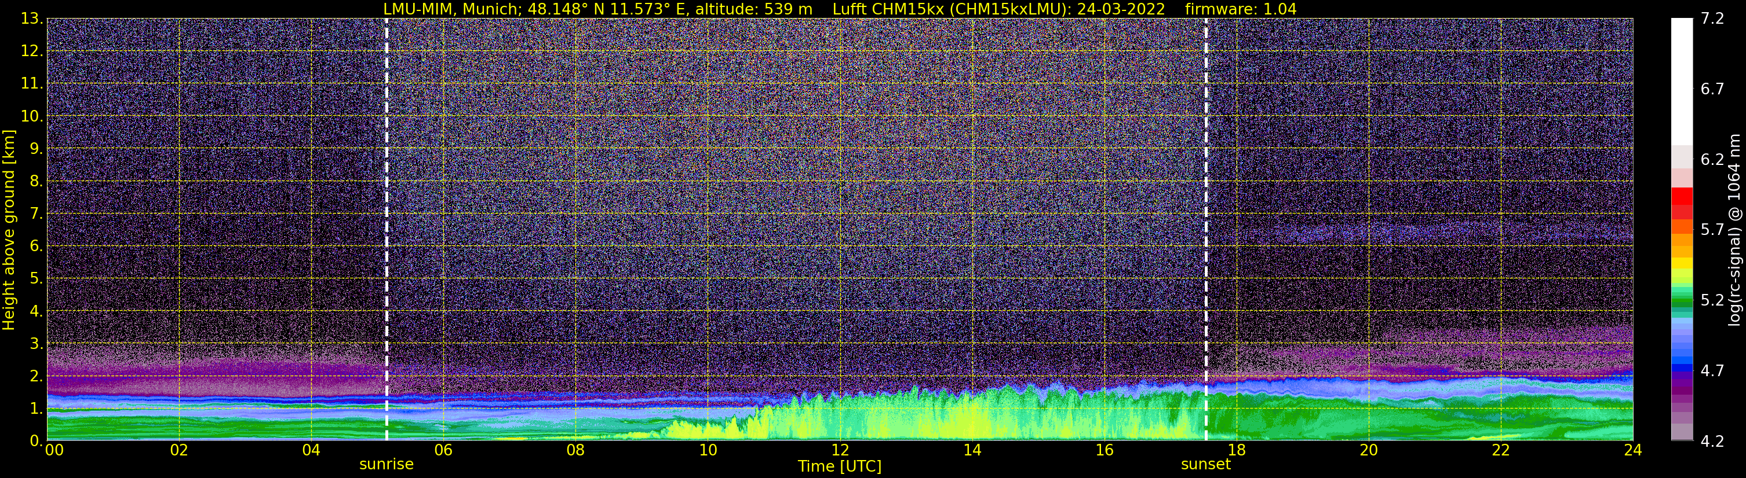Click the height axis tick label "9."
Image resolution: width=1746 pixels, height=478 pixels.
click(37, 148)
